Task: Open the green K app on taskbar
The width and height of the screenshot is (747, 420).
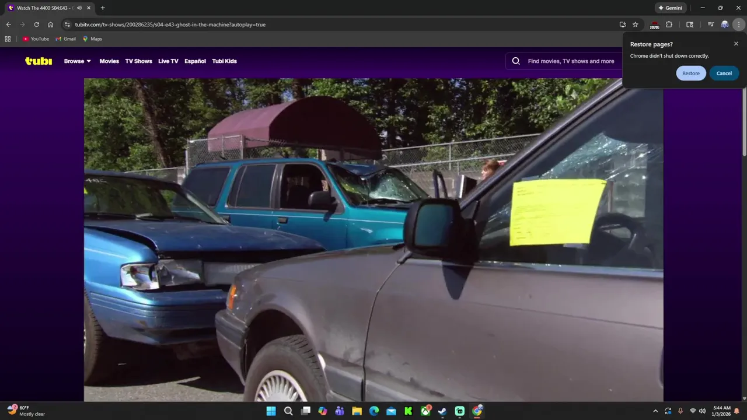Action: tap(409, 411)
